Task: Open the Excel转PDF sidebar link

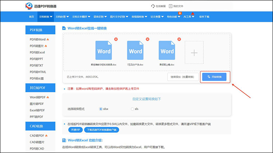Action: [x=37, y=110]
